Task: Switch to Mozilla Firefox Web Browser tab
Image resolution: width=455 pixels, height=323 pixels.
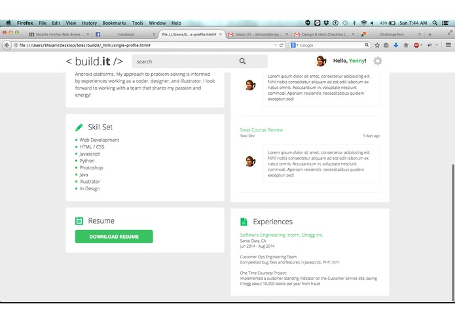Action: 59,34
